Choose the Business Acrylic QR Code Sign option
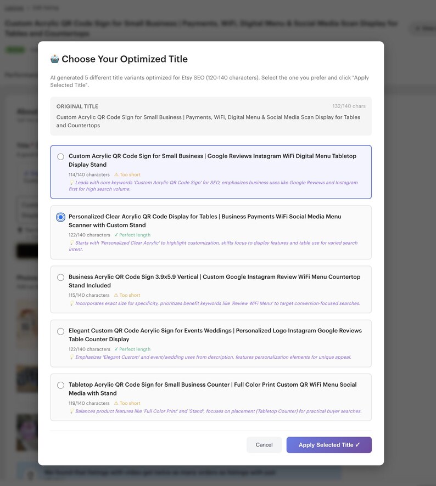This screenshot has height=486, width=436. 60,277
